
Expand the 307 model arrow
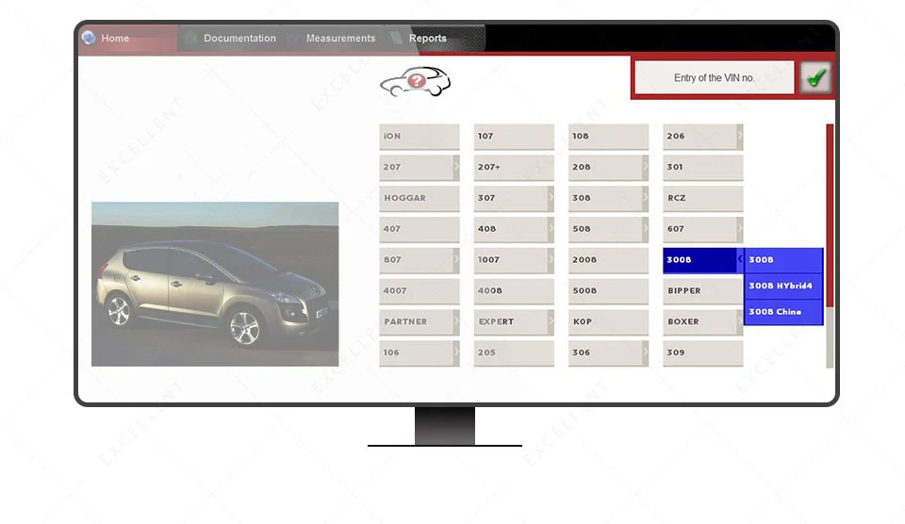click(x=551, y=198)
